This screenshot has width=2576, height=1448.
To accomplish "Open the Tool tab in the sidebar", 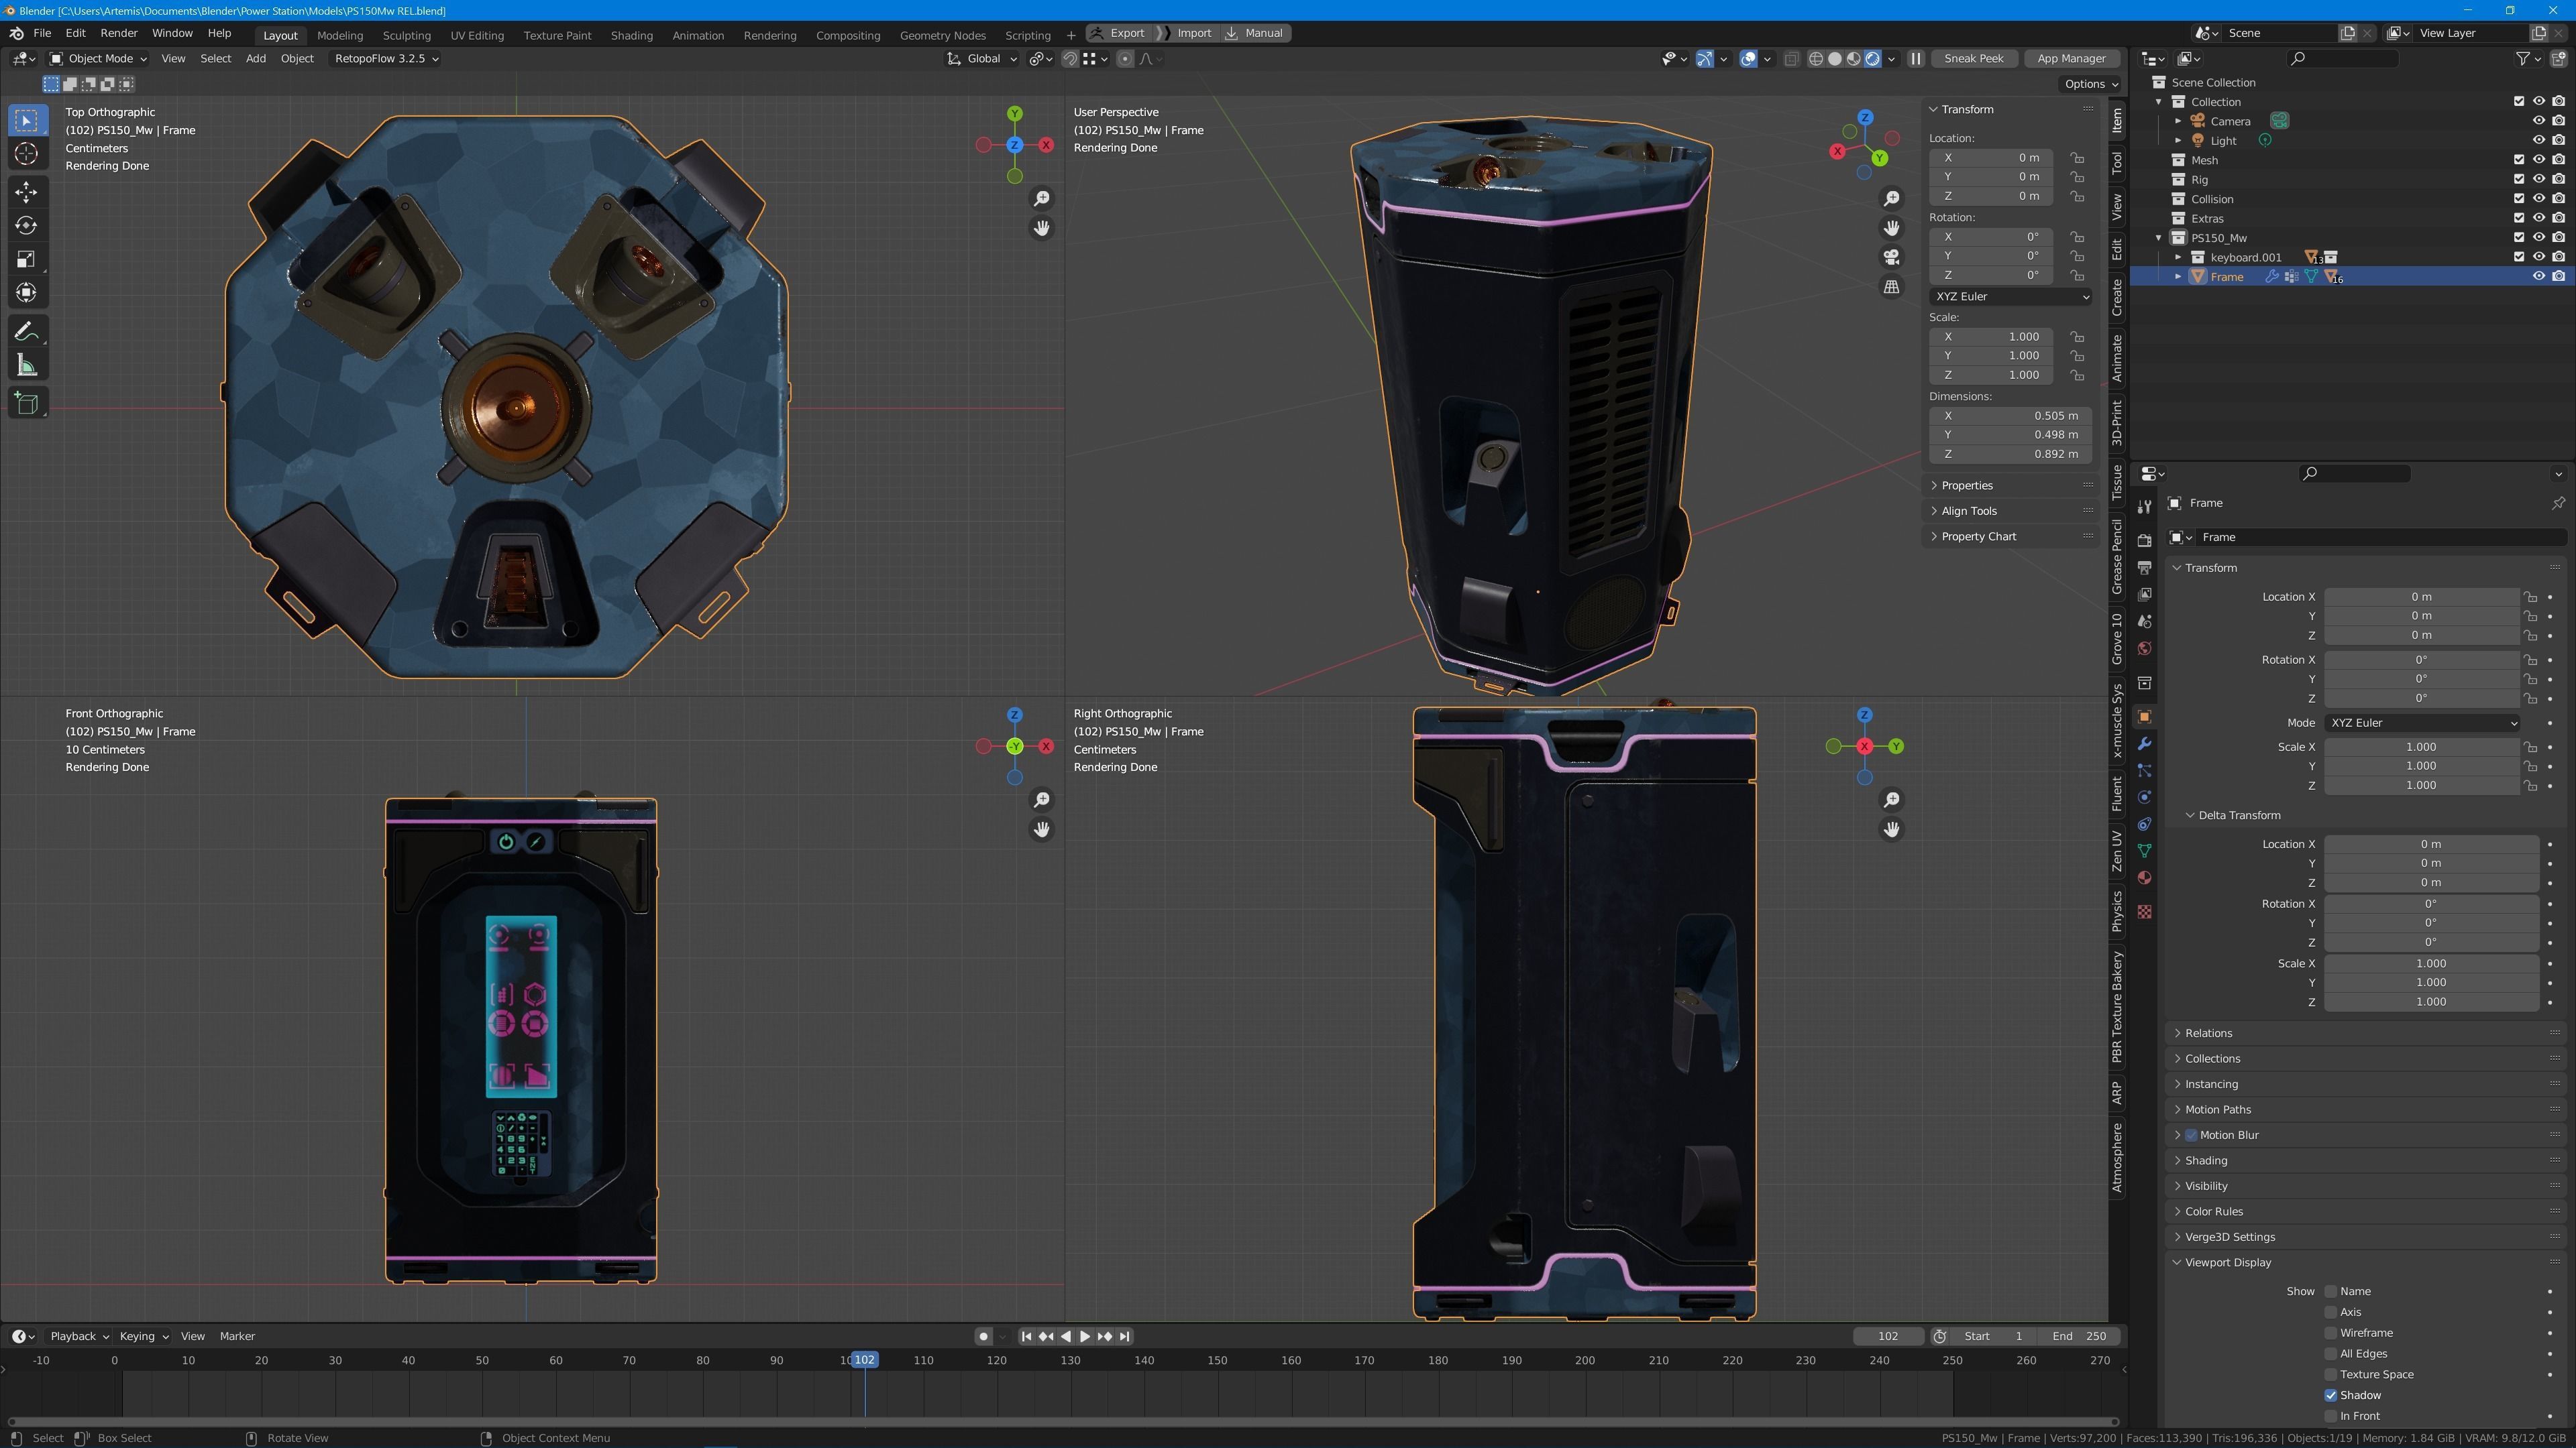I will [2117, 163].
